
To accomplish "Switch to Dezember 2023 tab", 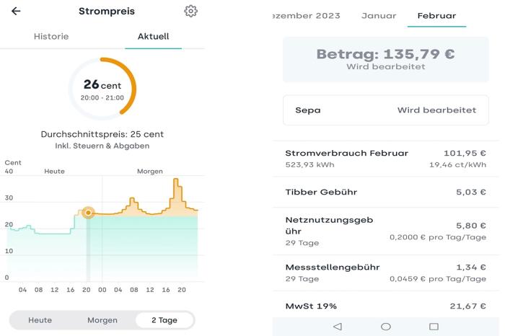I will point(303,16).
